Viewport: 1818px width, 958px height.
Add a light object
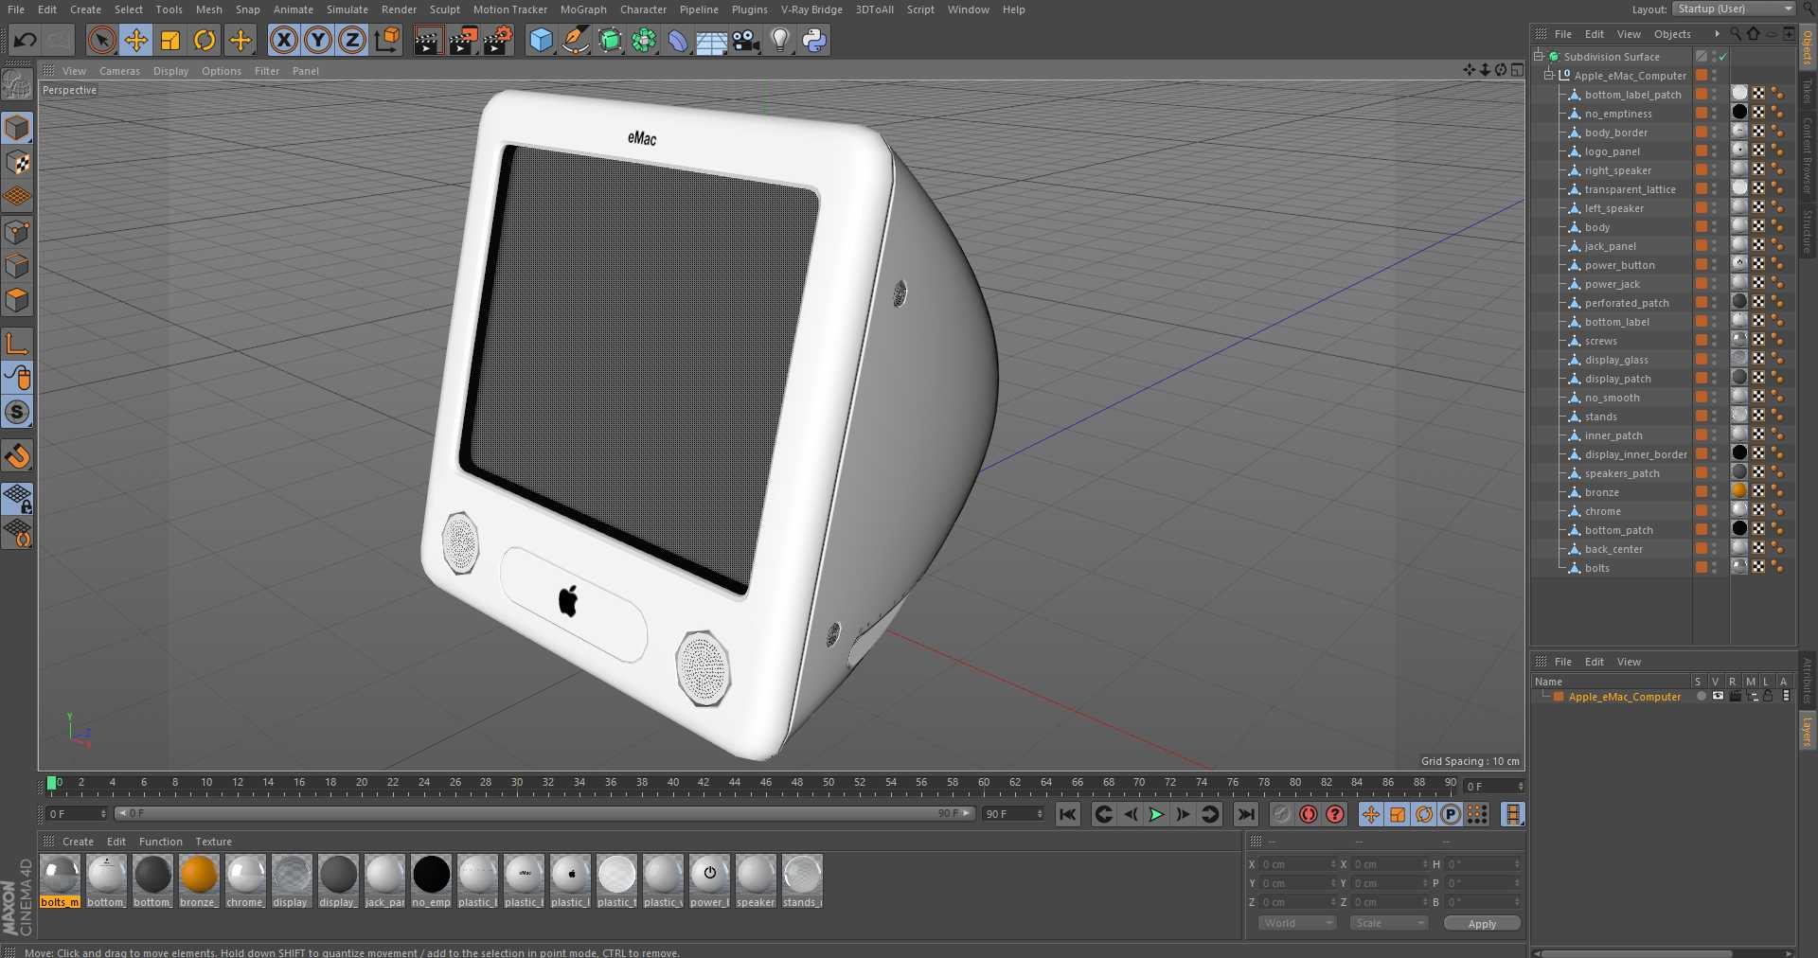pos(780,40)
